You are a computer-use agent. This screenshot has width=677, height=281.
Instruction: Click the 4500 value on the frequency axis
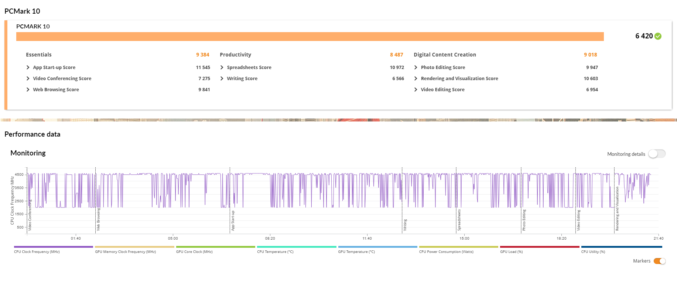(19, 175)
